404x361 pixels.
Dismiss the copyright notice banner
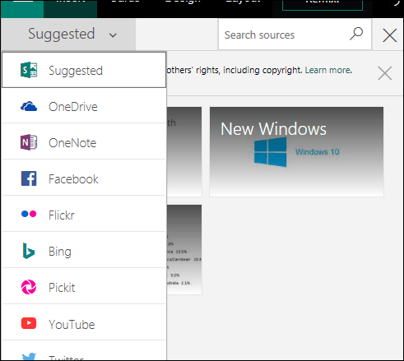coord(385,73)
